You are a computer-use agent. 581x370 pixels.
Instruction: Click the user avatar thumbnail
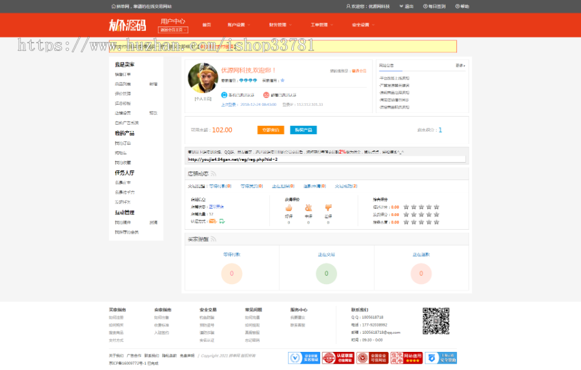click(201, 78)
